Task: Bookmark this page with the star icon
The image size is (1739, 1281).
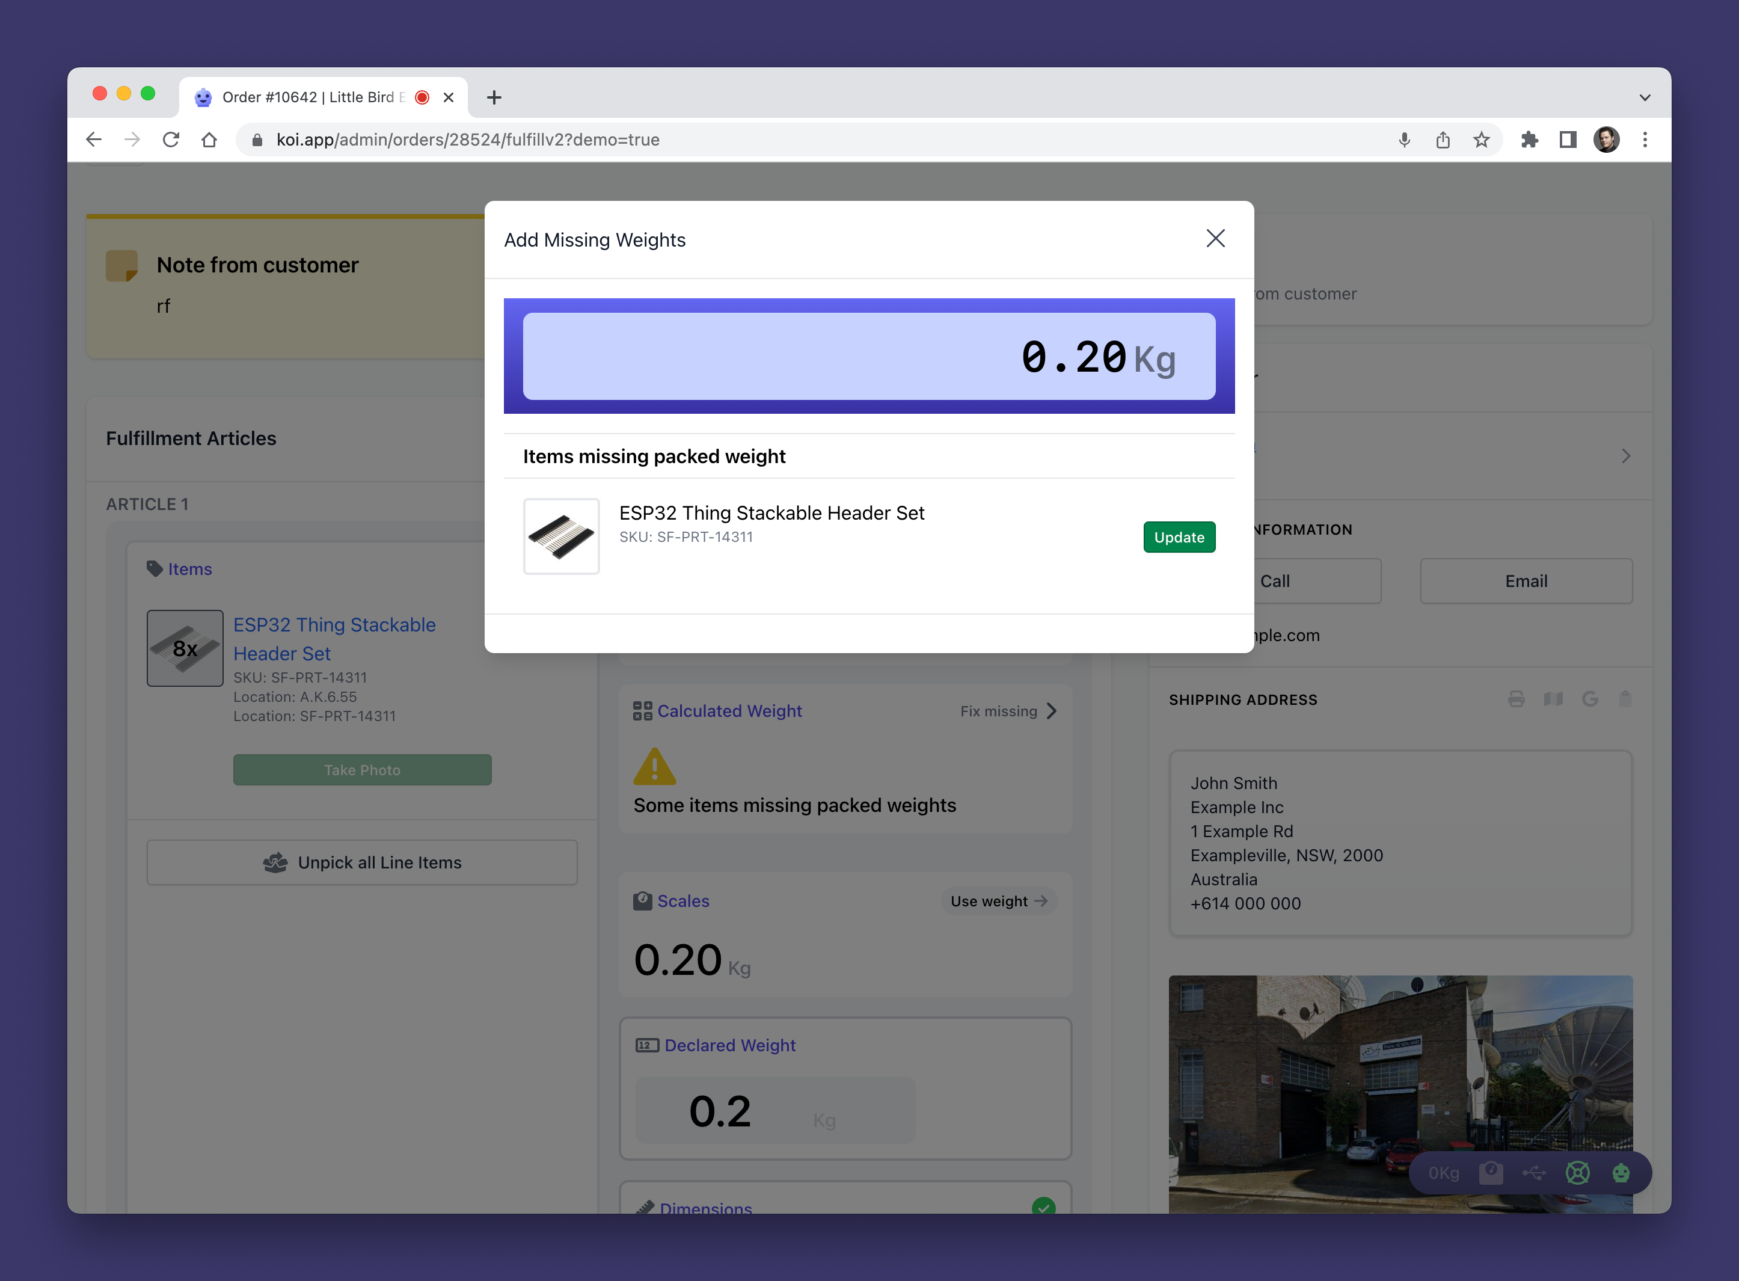Action: click(x=1481, y=140)
